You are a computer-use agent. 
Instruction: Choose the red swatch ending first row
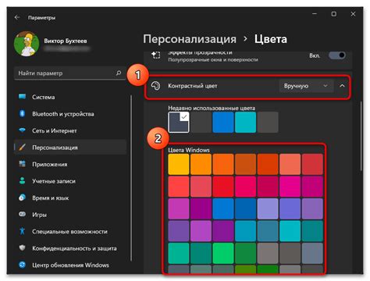(x=312, y=164)
